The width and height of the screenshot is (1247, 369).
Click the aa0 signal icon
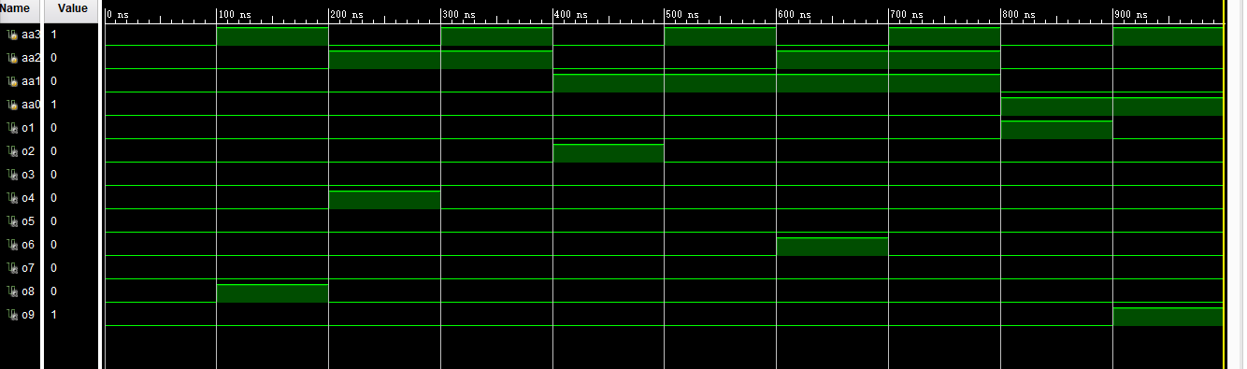11,105
